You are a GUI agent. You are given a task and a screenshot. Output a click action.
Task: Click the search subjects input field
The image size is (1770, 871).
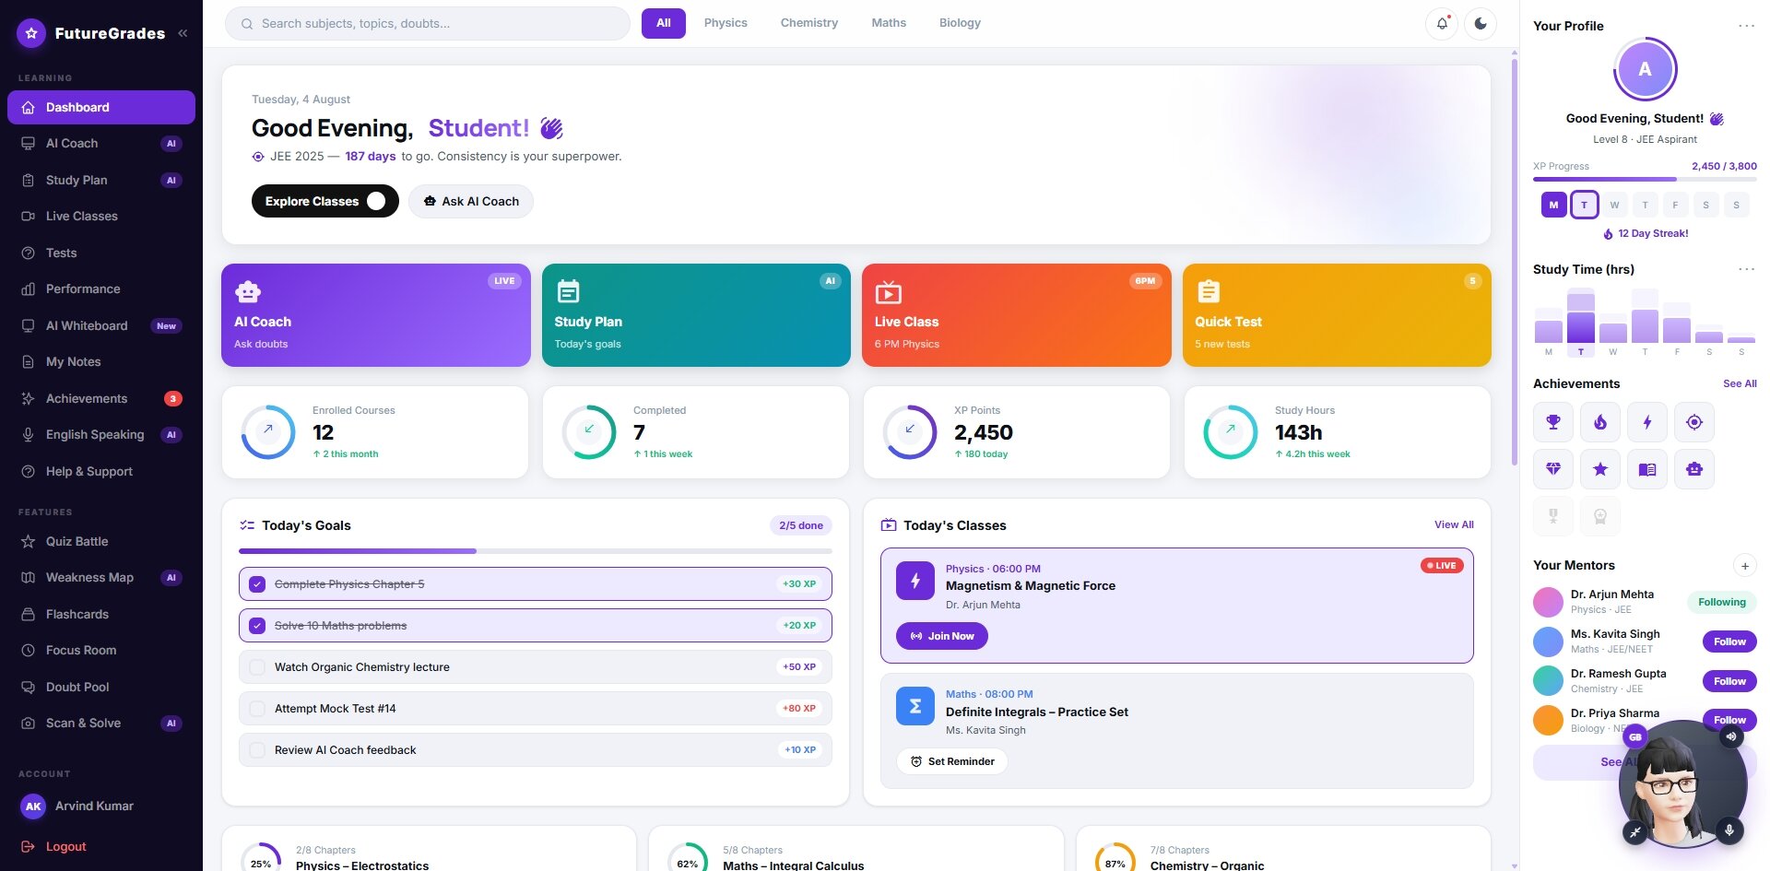428,24
